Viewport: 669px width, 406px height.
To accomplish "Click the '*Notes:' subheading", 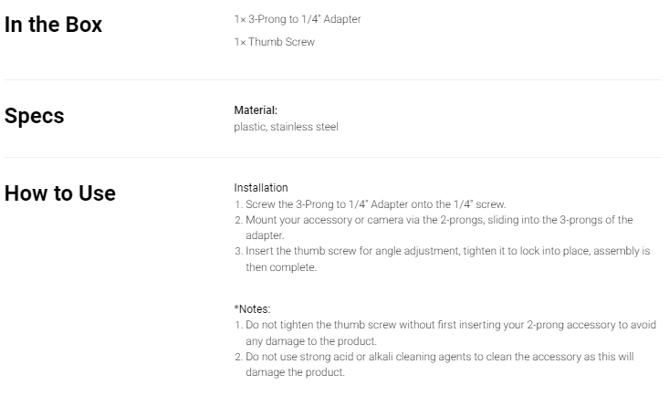I will (x=252, y=308).
